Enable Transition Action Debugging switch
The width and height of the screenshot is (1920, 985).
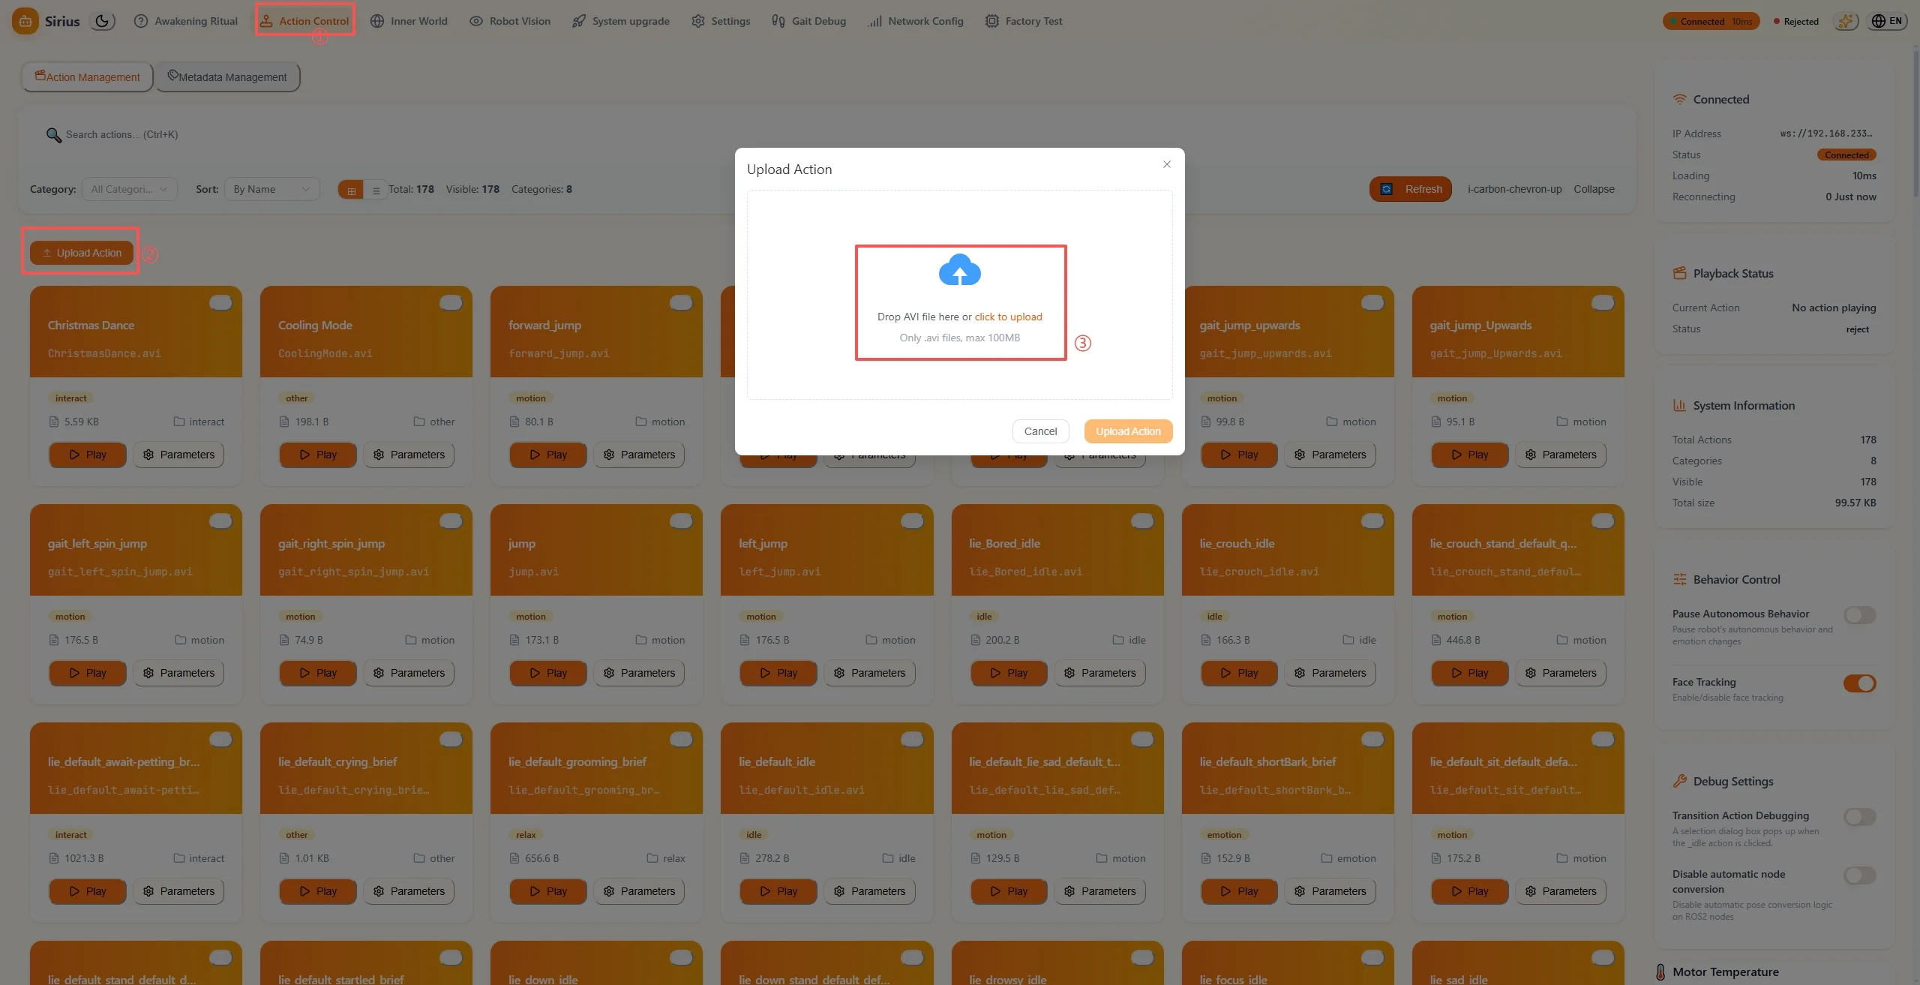1860,817
